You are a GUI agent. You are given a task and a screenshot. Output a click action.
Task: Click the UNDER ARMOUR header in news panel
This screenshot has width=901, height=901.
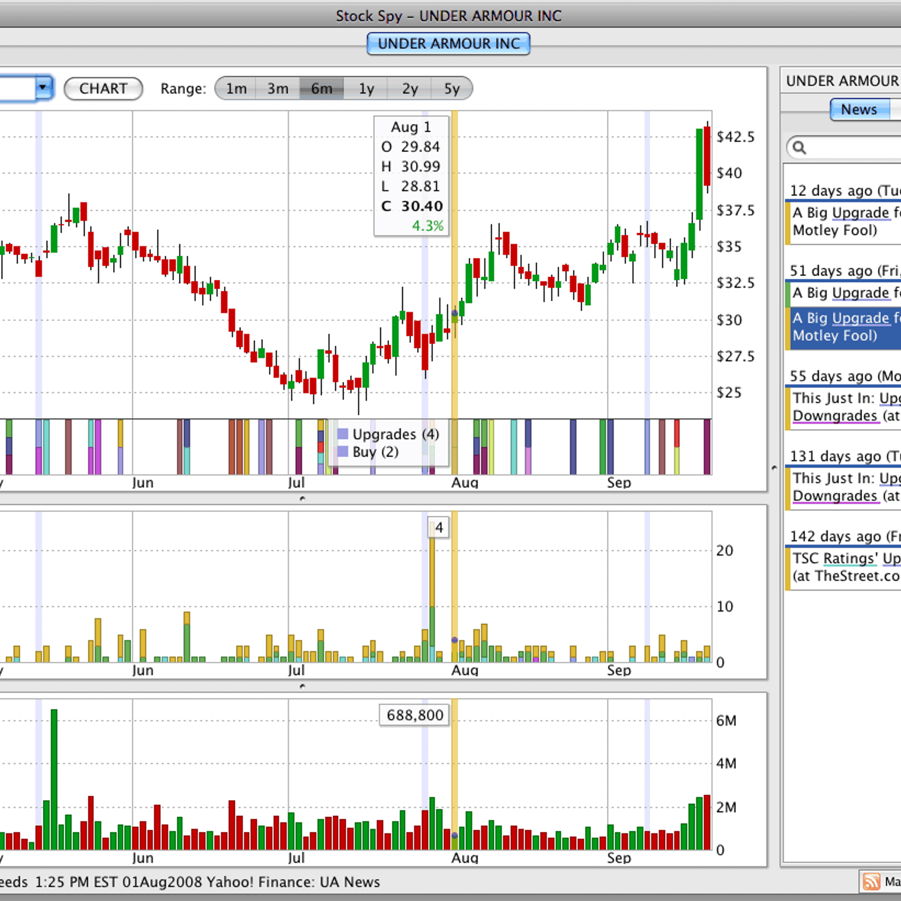[842, 81]
